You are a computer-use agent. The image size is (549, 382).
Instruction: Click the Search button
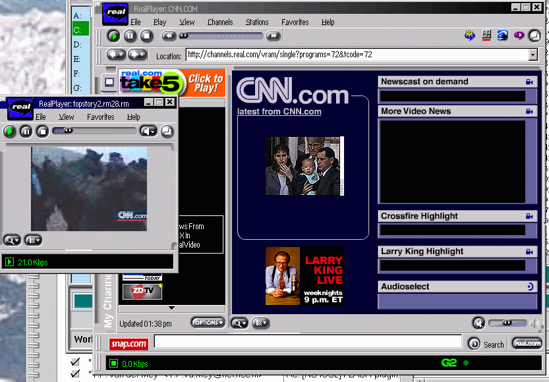point(486,344)
